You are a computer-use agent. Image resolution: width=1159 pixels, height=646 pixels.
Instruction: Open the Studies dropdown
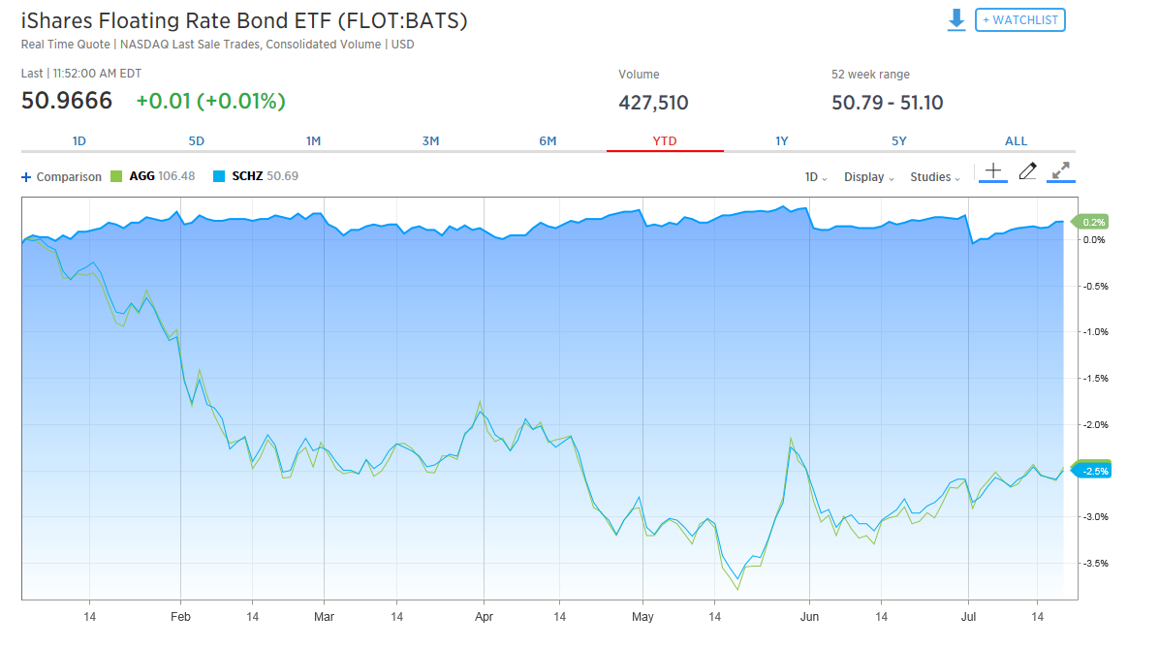(x=930, y=177)
